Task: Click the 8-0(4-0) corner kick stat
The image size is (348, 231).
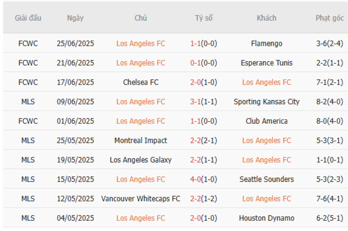Action: click(329, 121)
